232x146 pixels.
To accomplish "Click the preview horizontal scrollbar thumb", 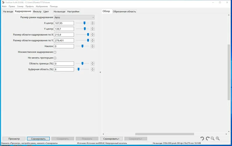I will [164, 134].
